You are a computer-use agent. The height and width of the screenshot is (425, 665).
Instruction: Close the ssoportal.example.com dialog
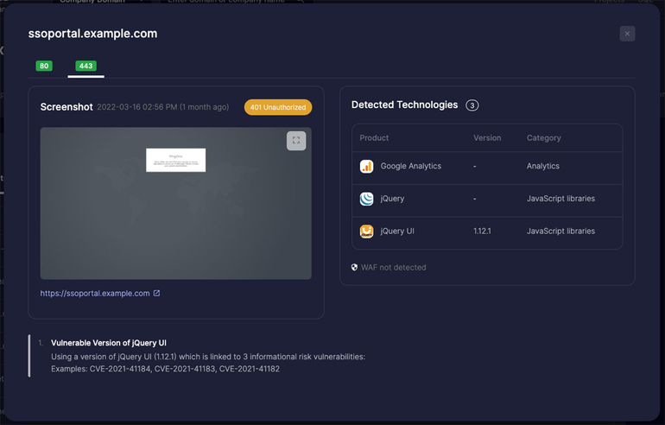pyautogui.click(x=627, y=34)
